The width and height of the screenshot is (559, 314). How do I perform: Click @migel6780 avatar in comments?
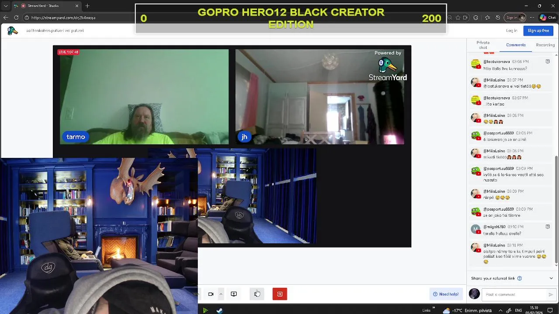475,229
